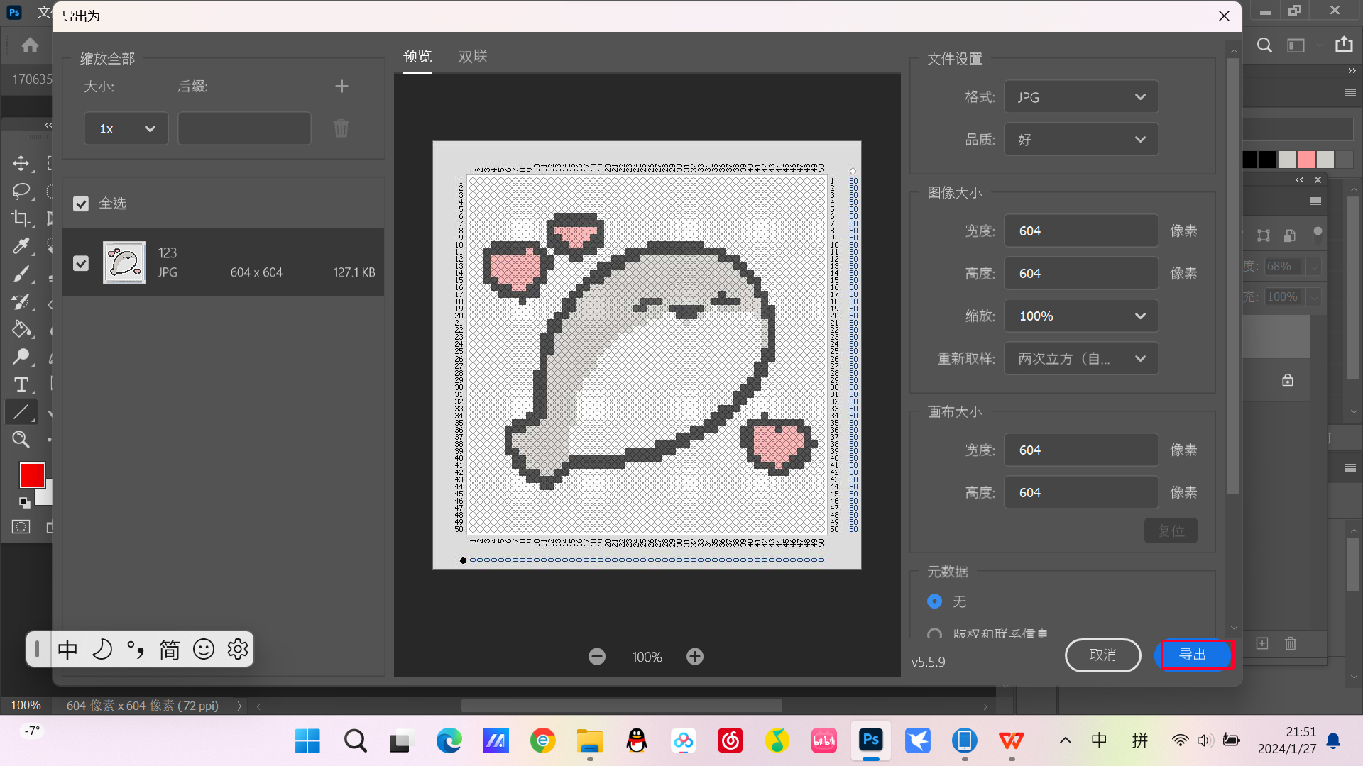Switch to the 双联 tab
This screenshot has width=1363, height=766.
tap(473, 57)
